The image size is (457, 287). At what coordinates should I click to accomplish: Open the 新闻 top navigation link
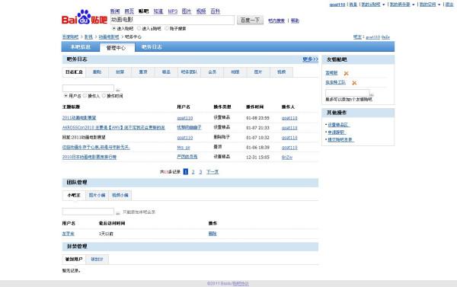click(x=115, y=11)
